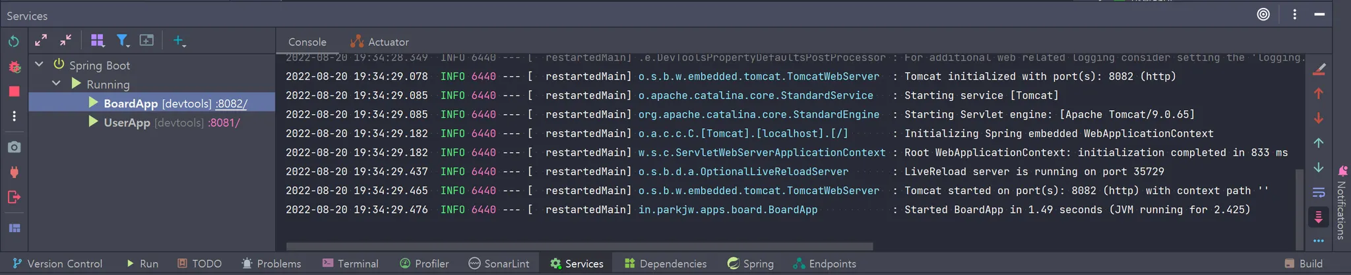Click the console horizontal scrollbar
The width and height of the screenshot is (1351, 275).
click(x=579, y=247)
